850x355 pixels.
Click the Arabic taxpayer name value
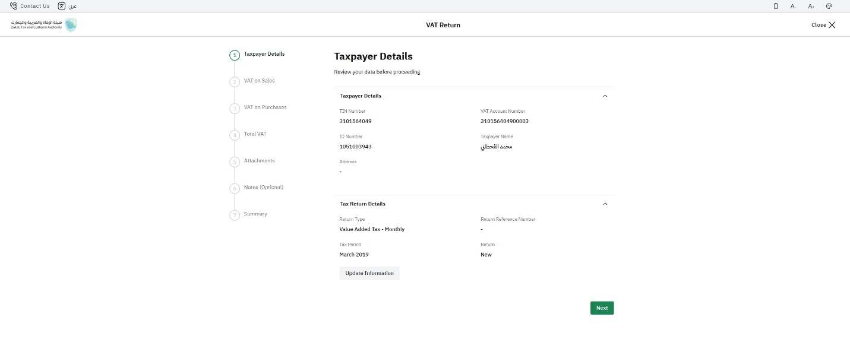[496, 147]
